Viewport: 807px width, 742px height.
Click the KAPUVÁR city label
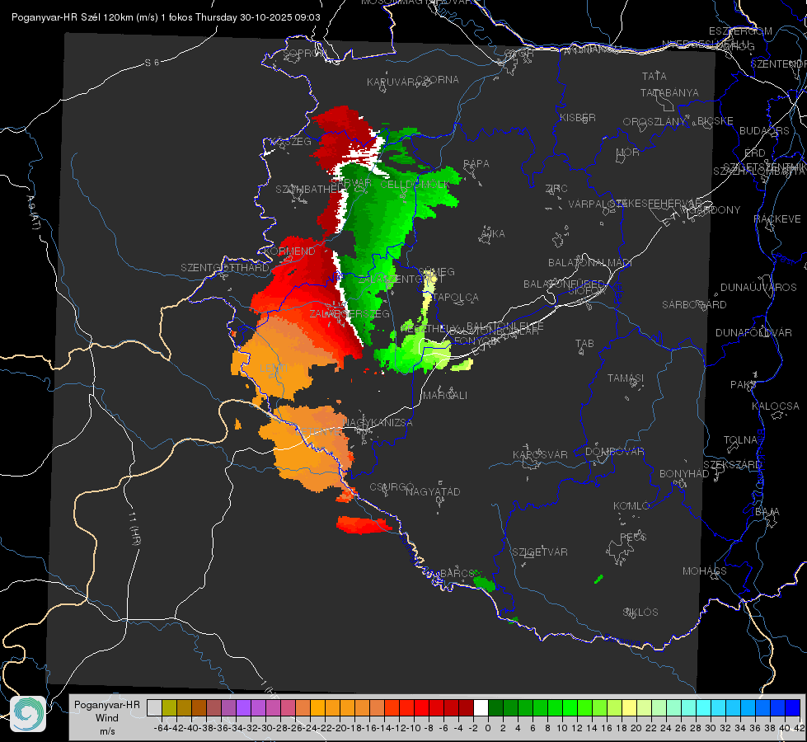pyautogui.click(x=391, y=82)
